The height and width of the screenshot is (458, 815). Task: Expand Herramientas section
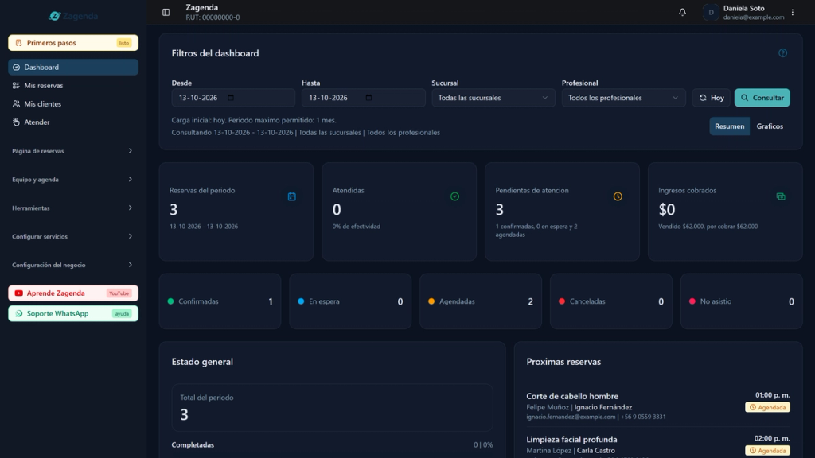coord(73,208)
